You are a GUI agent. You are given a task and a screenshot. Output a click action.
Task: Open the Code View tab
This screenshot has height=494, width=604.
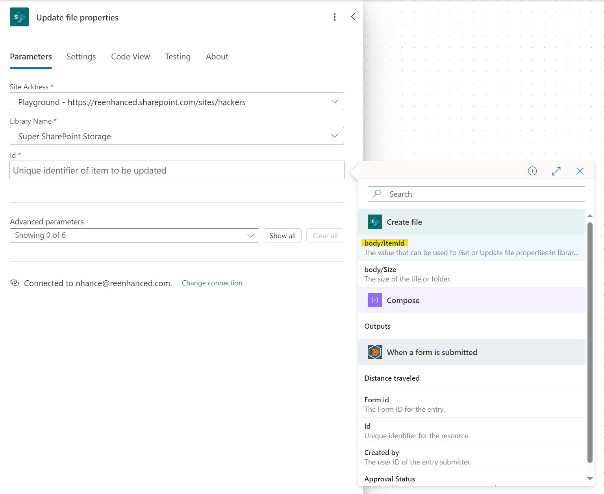click(130, 57)
